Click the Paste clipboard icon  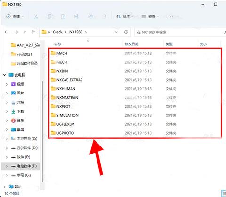click(x=63, y=17)
